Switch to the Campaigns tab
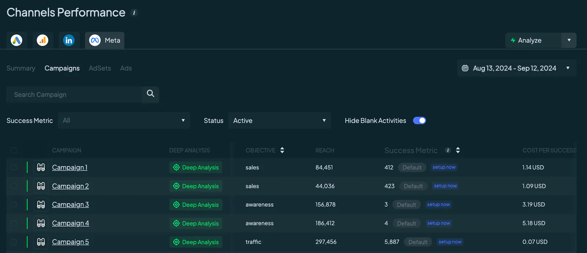Image resolution: width=587 pixels, height=253 pixels. (x=62, y=68)
